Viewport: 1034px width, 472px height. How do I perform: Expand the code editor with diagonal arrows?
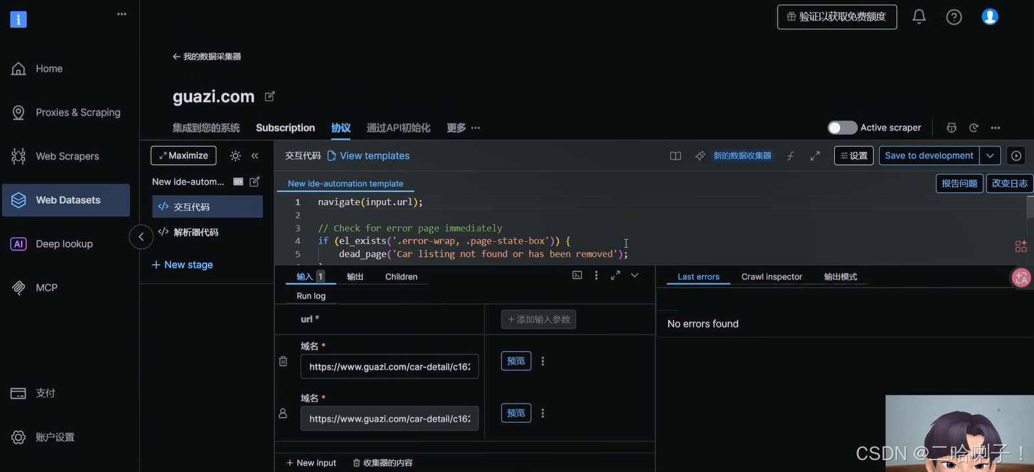[x=815, y=156]
